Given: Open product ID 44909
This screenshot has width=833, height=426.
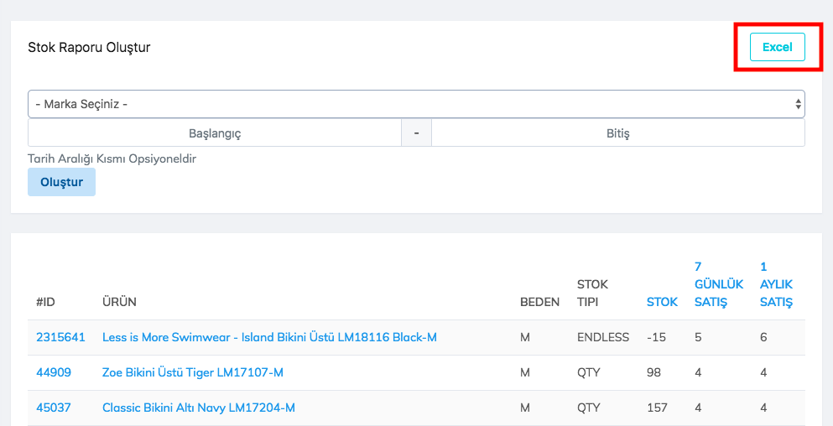Looking at the screenshot, I should [x=54, y=372].
